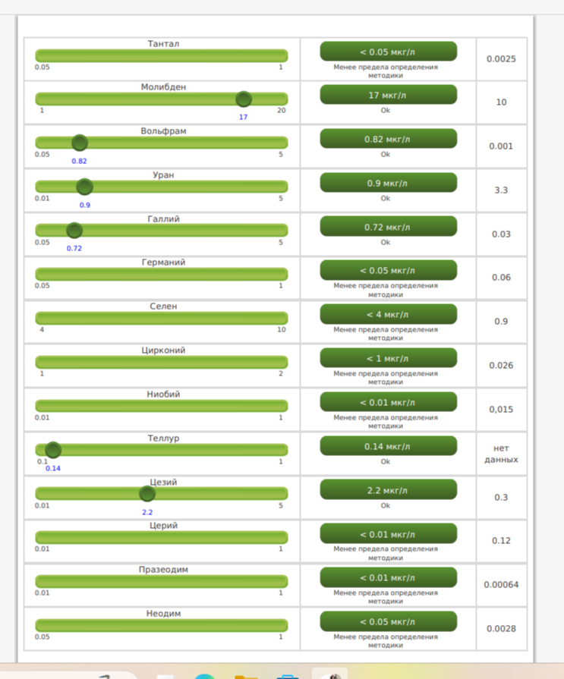Click the 0.72 мкг/л Галлий button
This screenshot has height=679, width=564.
pos(388,227)
